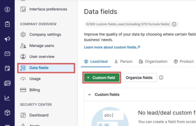This screenshot has width=196, height=126.
Task: Switch to the Organization tab
Action: (153, 61)
